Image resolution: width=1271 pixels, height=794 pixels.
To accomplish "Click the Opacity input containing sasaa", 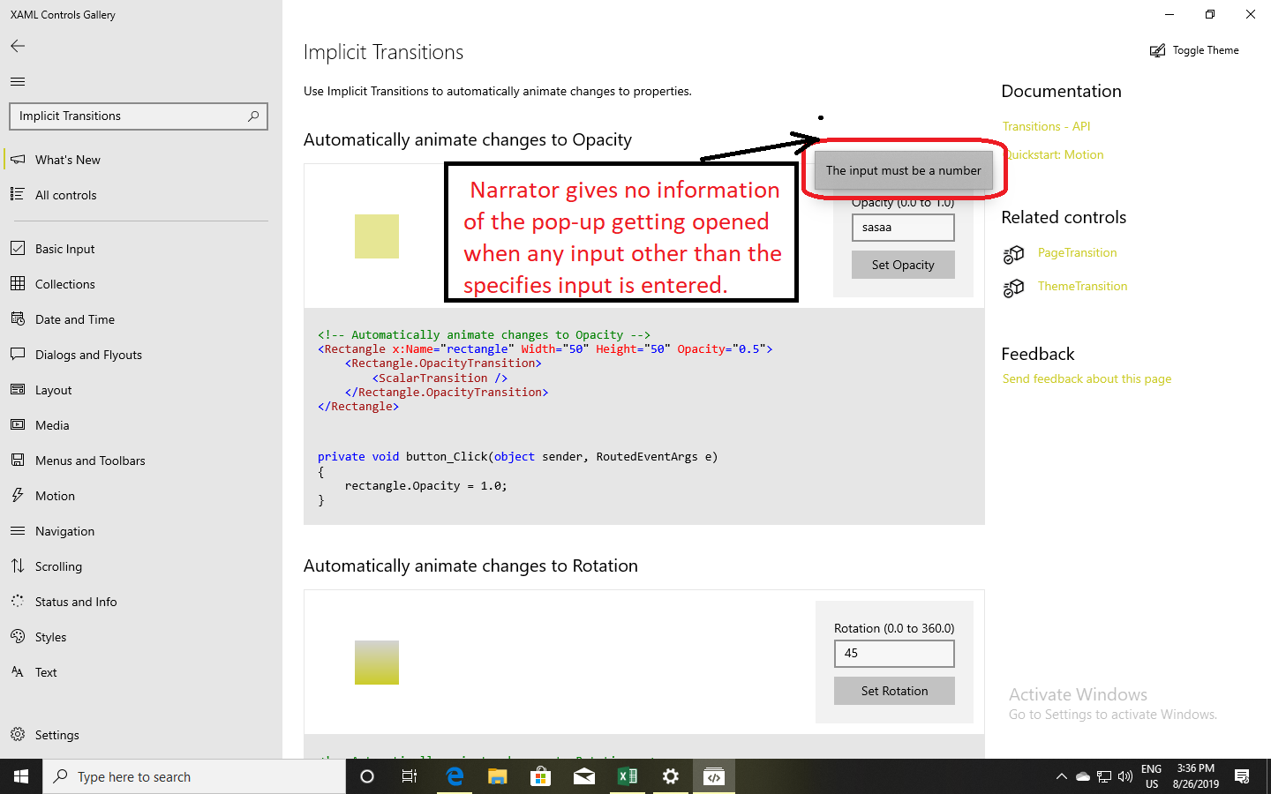I will (903, 227).
